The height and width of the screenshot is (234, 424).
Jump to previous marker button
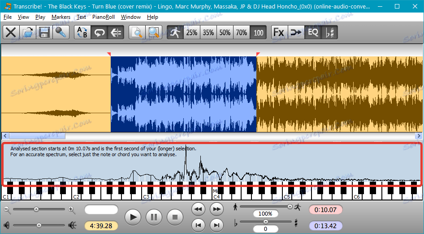tap(198, 225)
